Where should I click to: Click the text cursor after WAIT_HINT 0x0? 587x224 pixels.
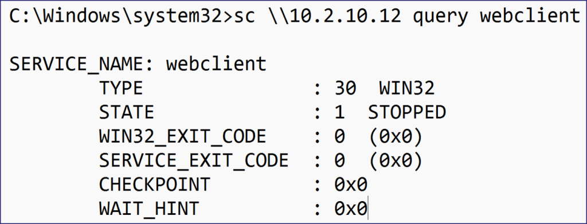click(368, 208)
